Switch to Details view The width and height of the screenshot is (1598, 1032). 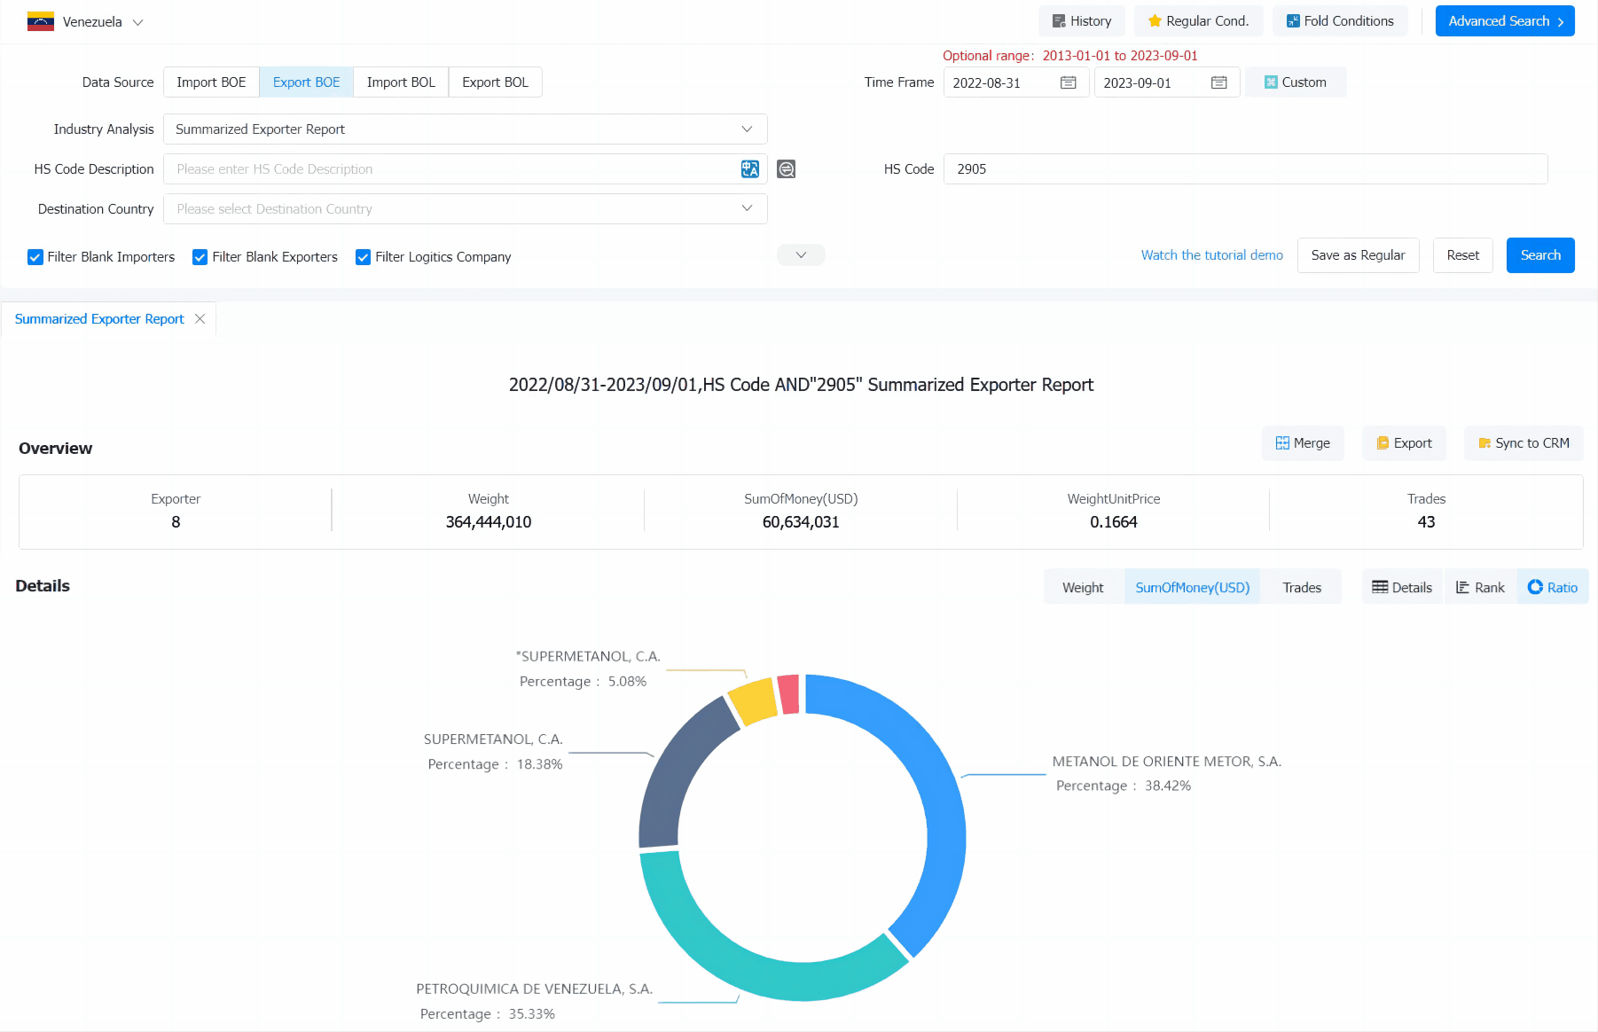click(1402, 588)
